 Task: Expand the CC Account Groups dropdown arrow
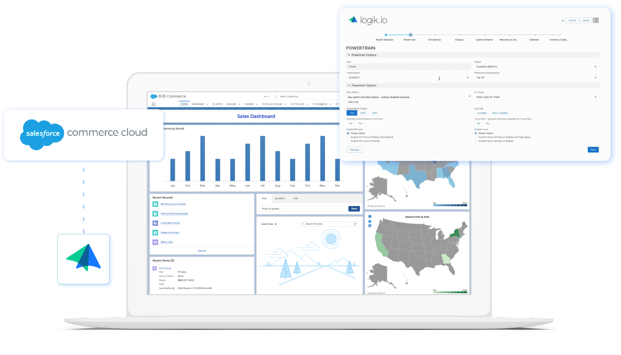[285, 104]
